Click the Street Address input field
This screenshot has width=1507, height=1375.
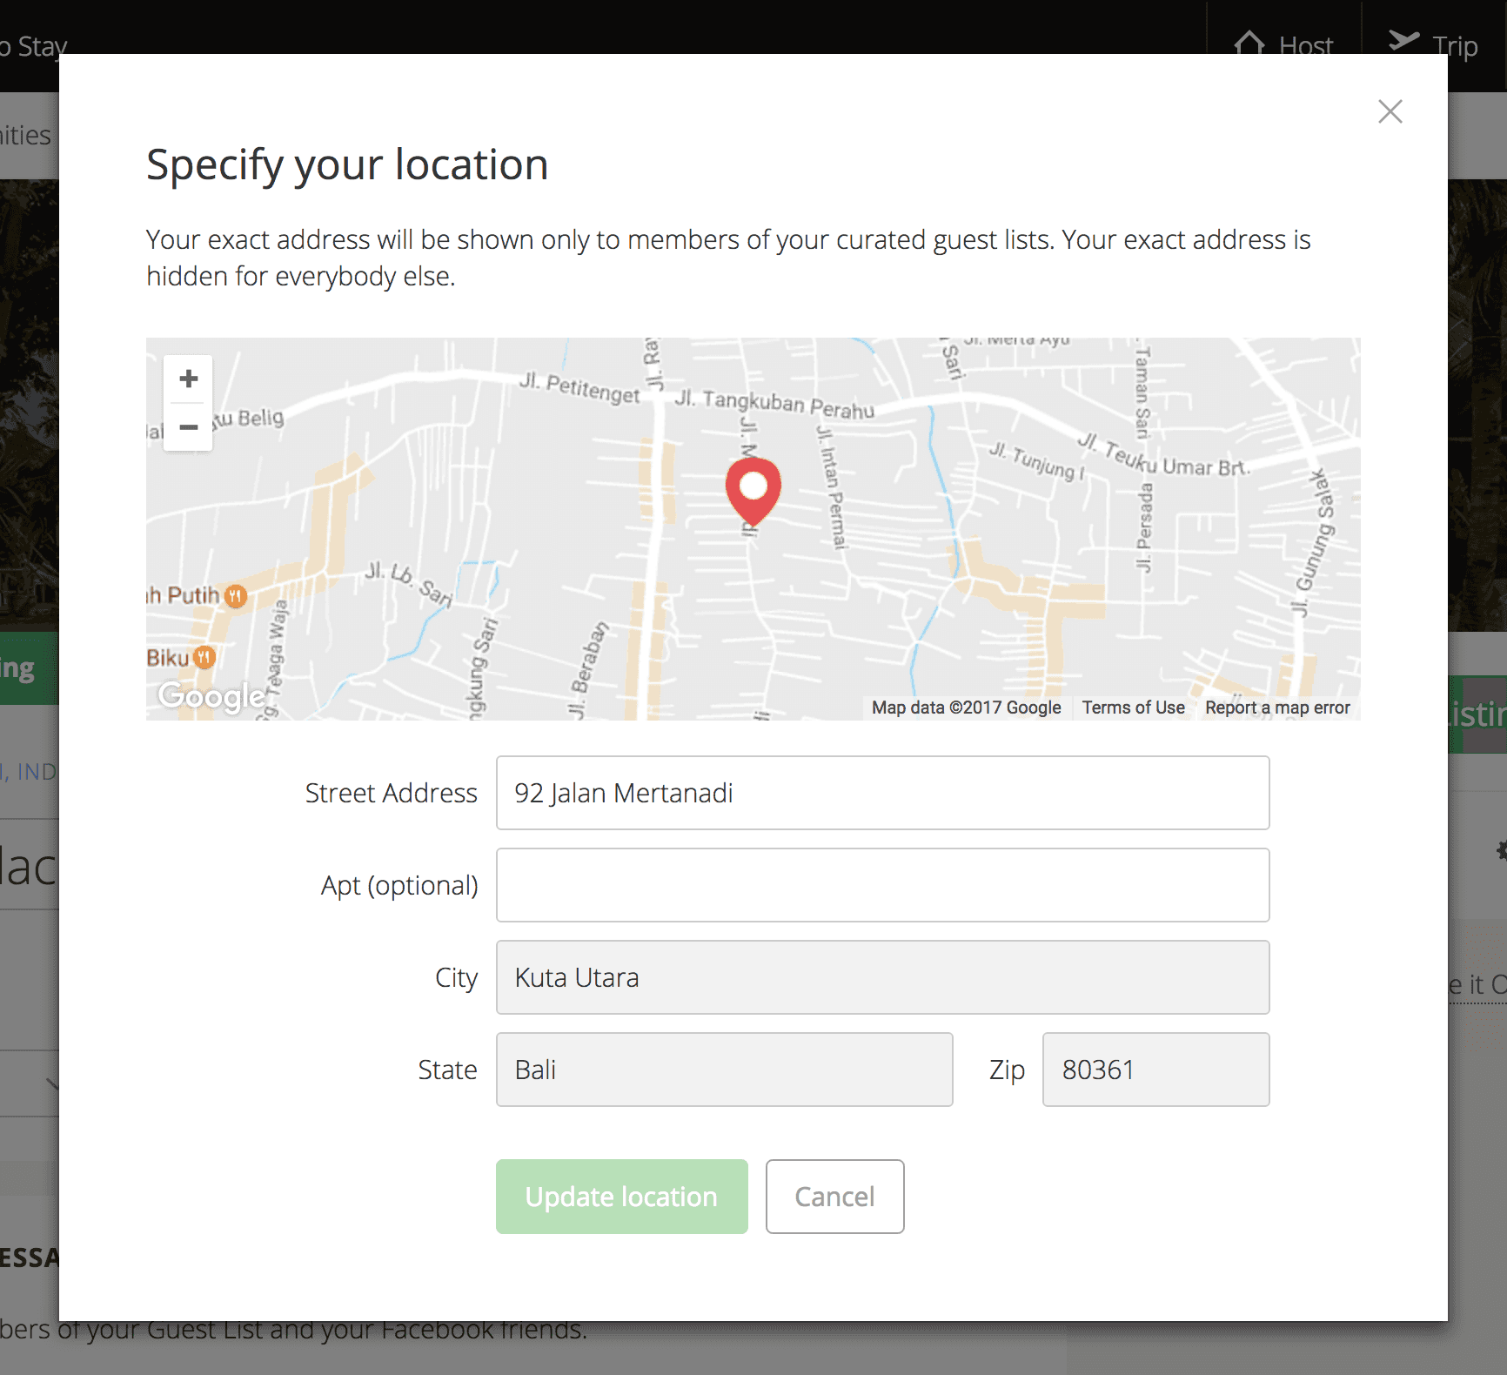coord(882,793)
